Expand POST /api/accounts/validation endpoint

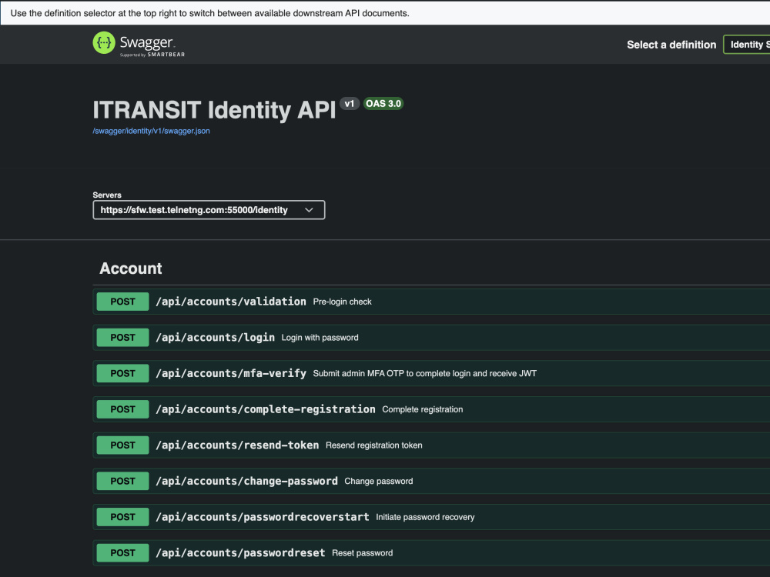click(x=431, y=302)
